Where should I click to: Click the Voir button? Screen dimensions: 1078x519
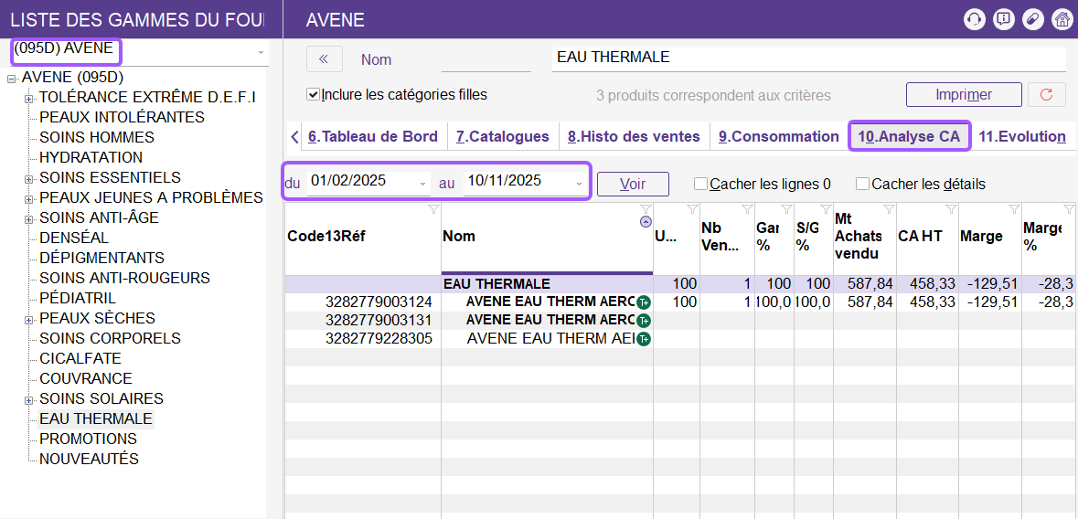(x=633, y=184)
